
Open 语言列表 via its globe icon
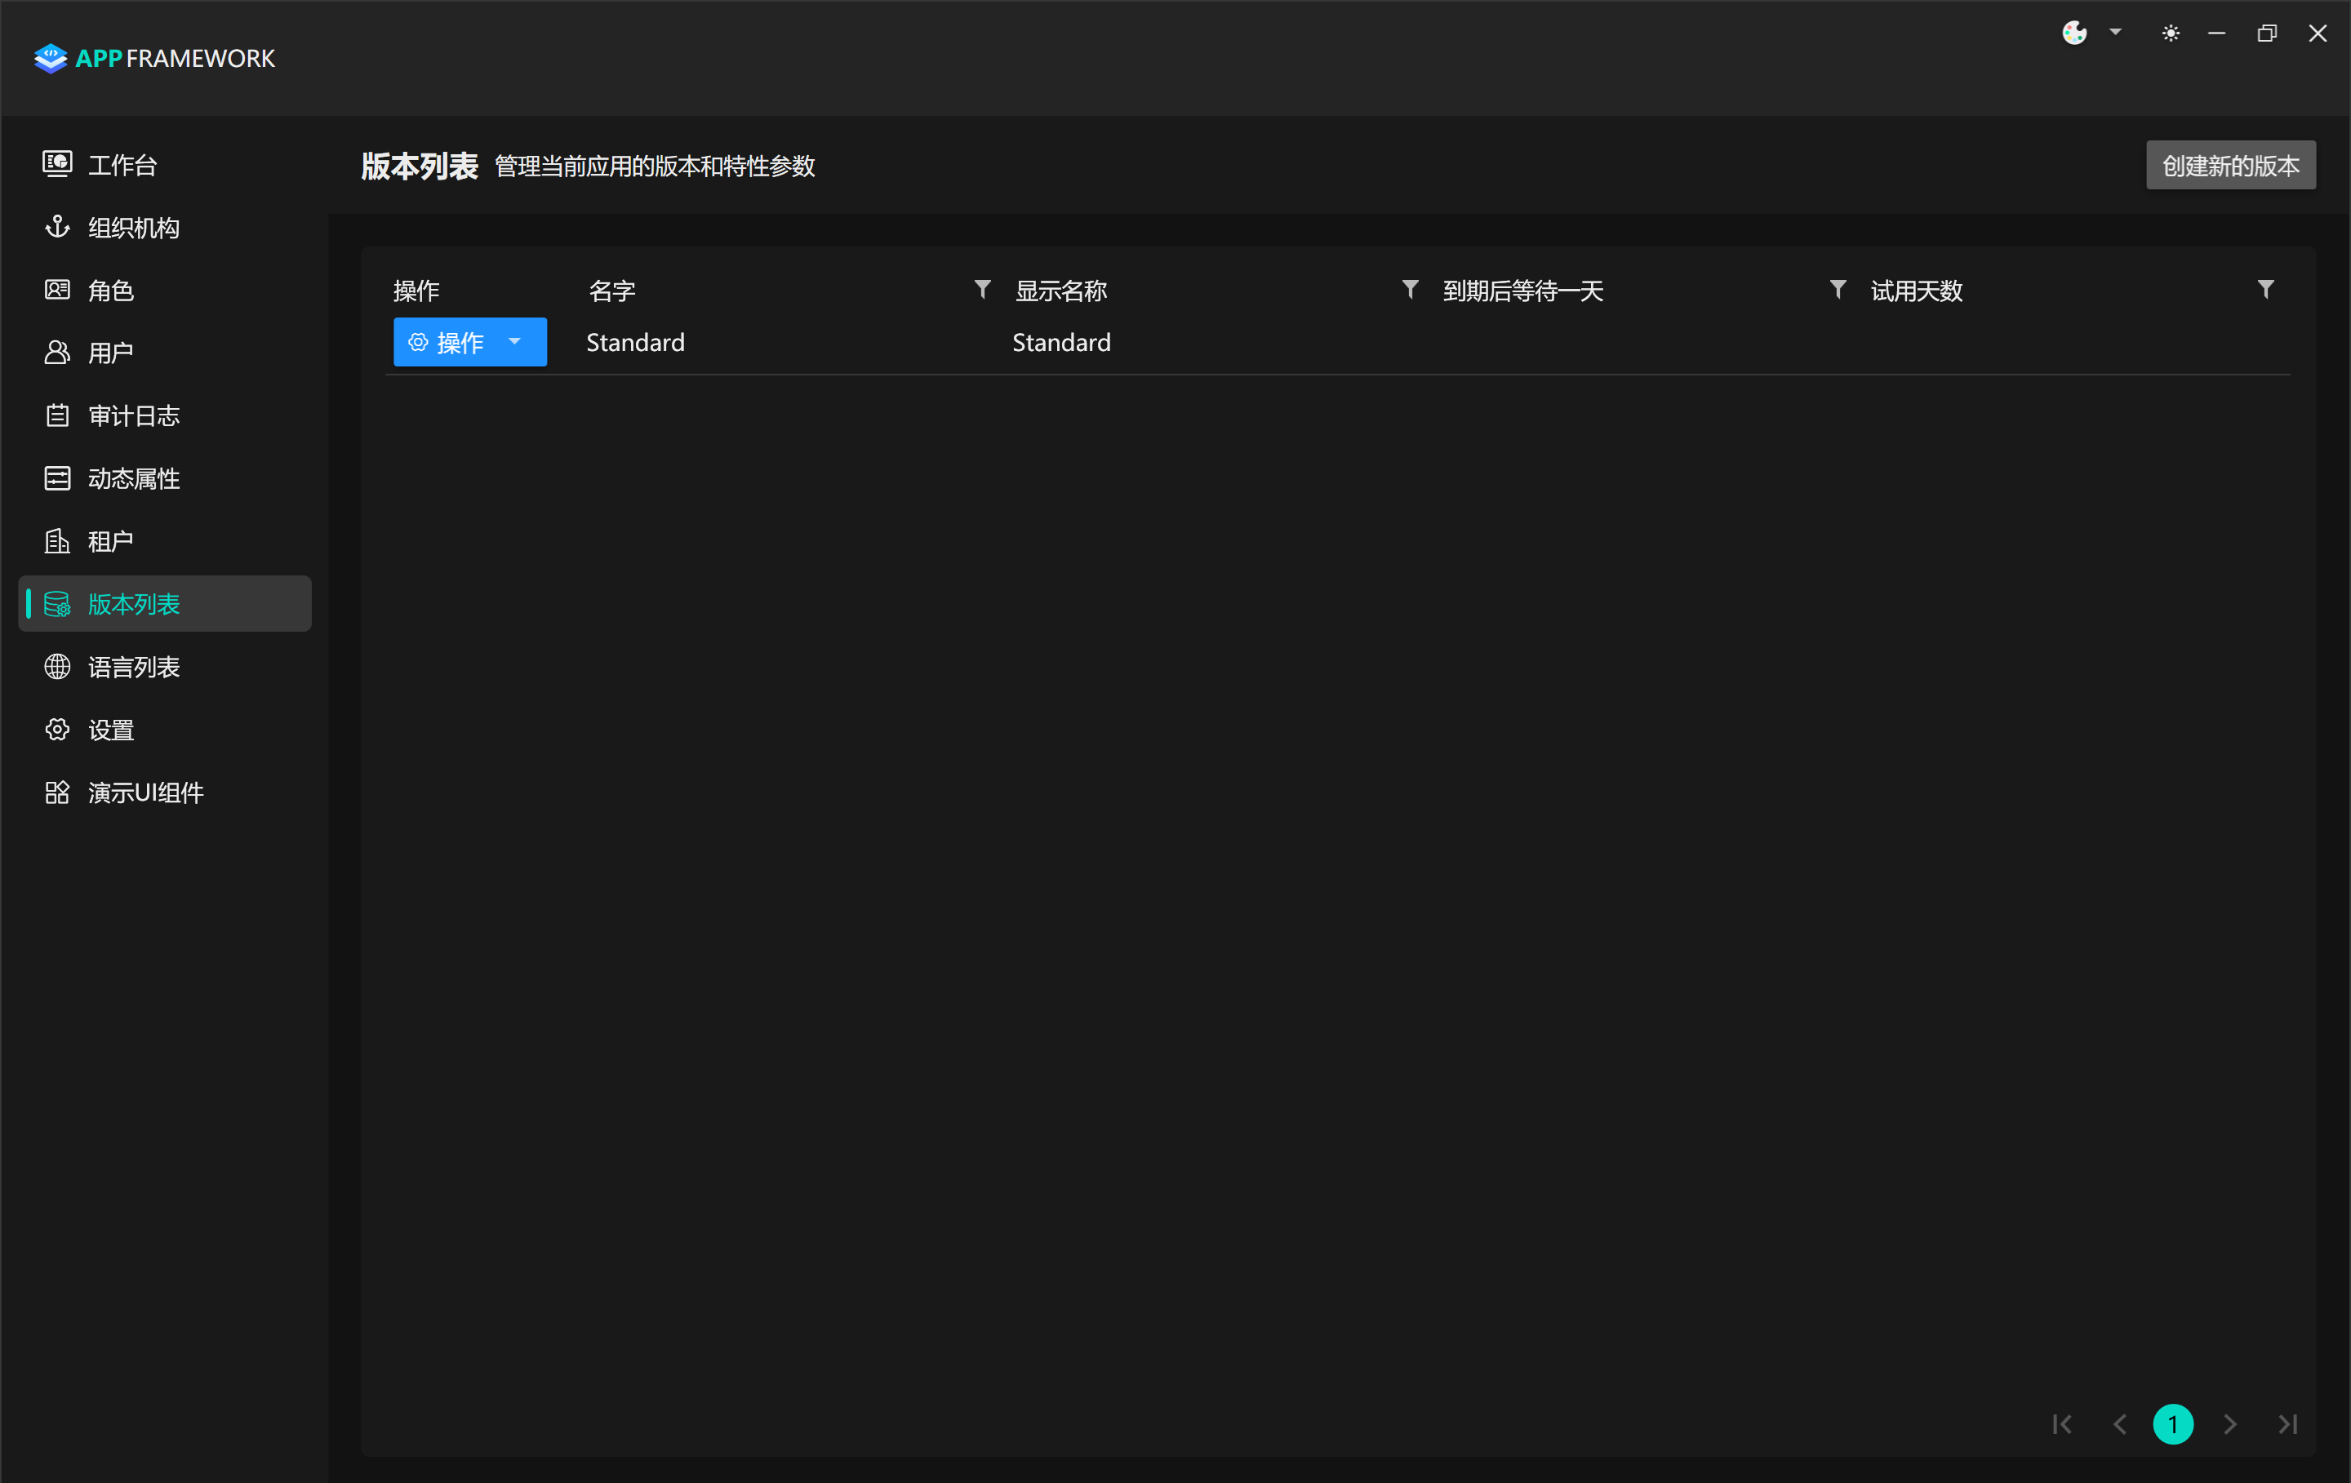click(56, 667)
